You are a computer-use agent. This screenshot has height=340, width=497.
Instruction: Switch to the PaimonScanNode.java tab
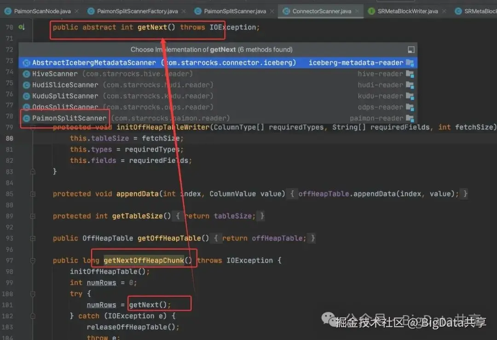tap(42, 11)
